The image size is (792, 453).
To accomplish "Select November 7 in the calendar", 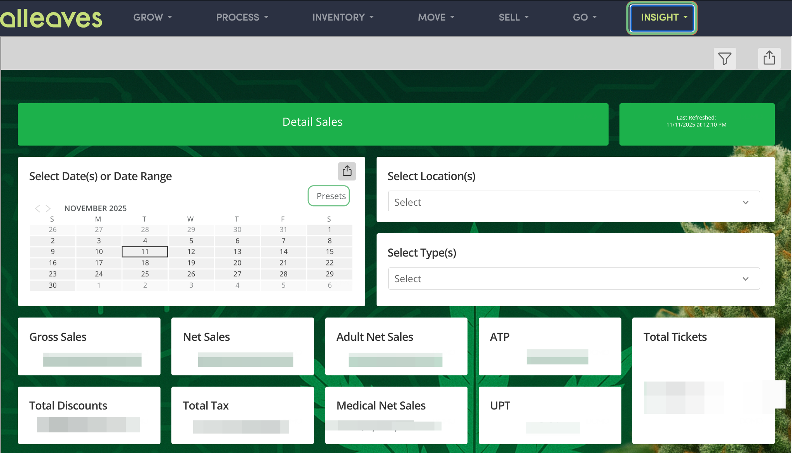I will [x=283, y=241].
